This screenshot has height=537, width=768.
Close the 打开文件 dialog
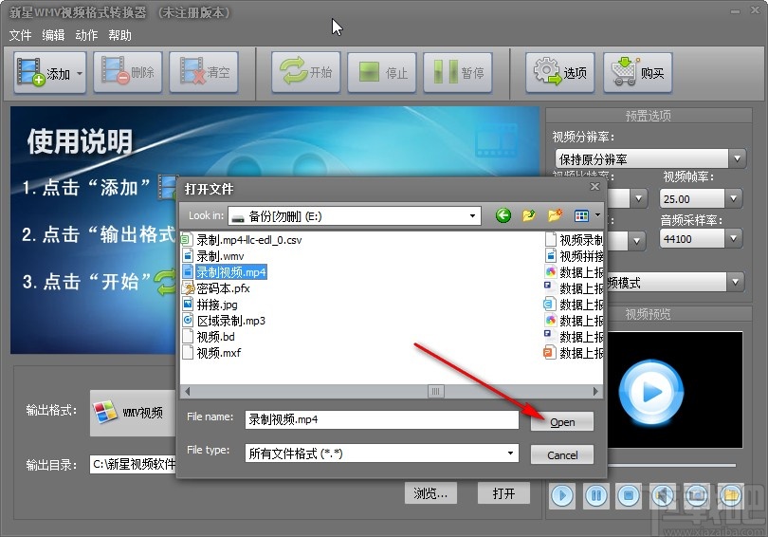tap(594, 187)
